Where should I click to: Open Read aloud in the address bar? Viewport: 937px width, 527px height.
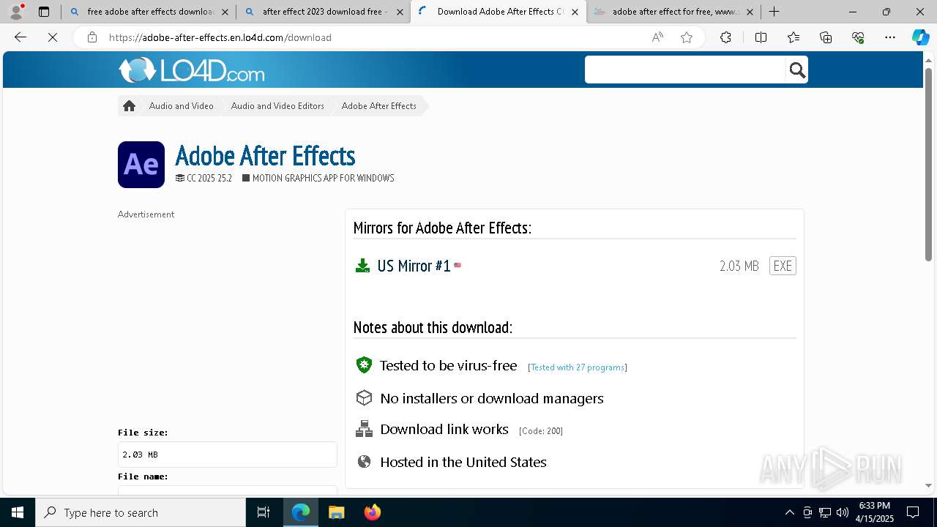[x=657, y=37]
